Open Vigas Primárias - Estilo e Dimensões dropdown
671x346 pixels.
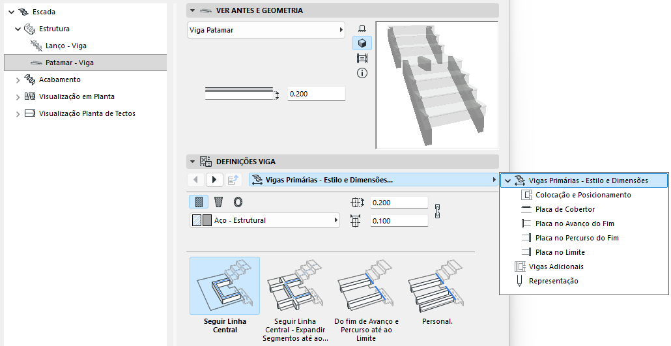(373, 180)
